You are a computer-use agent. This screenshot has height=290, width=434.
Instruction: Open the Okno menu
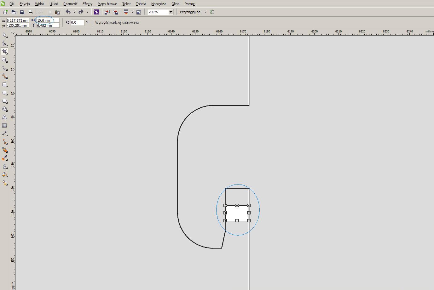click(x=176, y=4)
